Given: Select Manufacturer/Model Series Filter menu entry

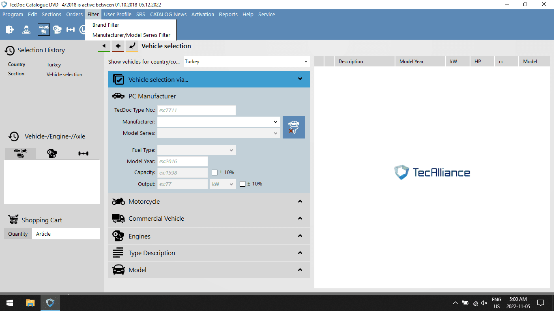Looking at the screenshot, I should click(x=131, y=35).
